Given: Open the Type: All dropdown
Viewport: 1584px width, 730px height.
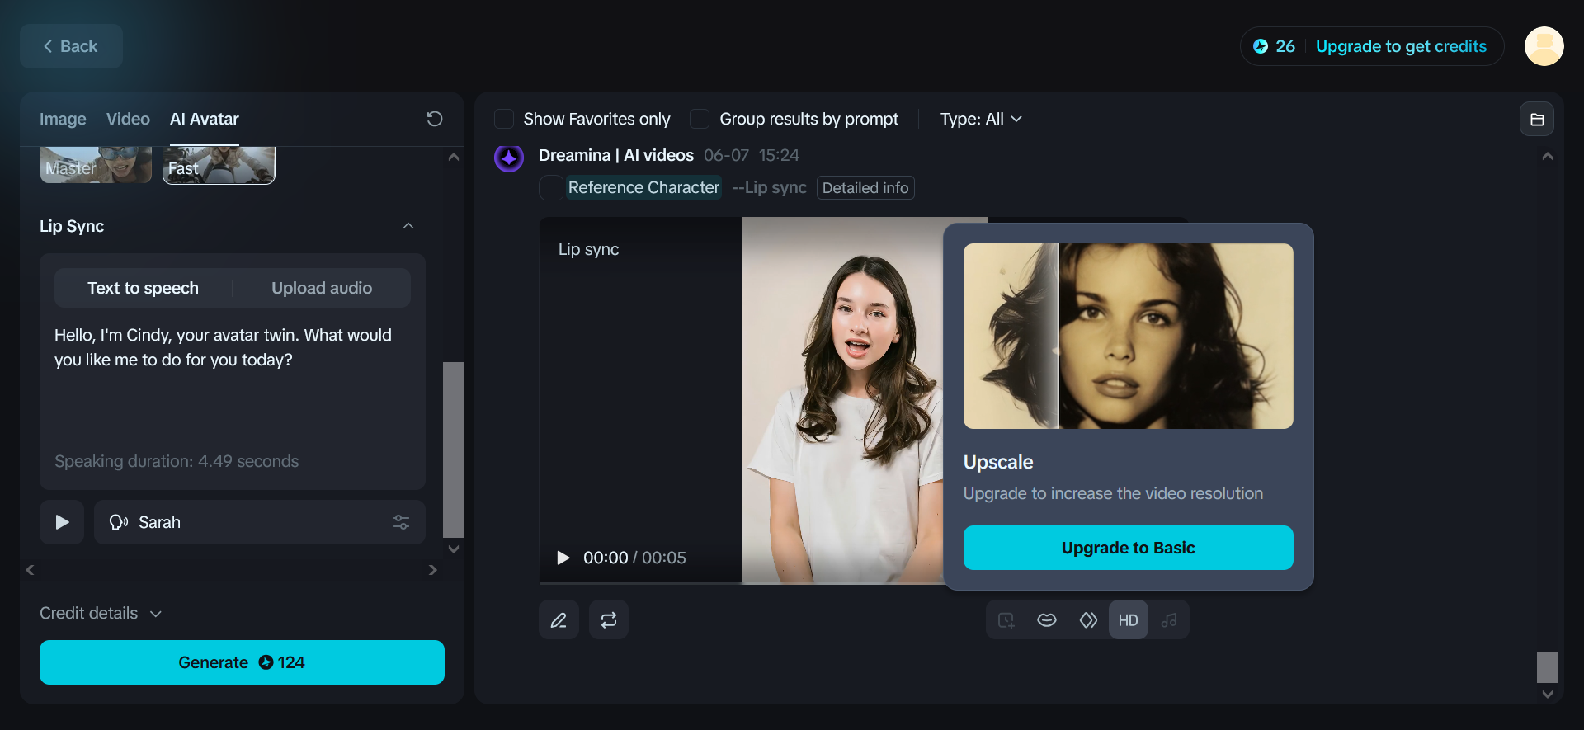Looking at the screenshot, I should click(981, 119).
